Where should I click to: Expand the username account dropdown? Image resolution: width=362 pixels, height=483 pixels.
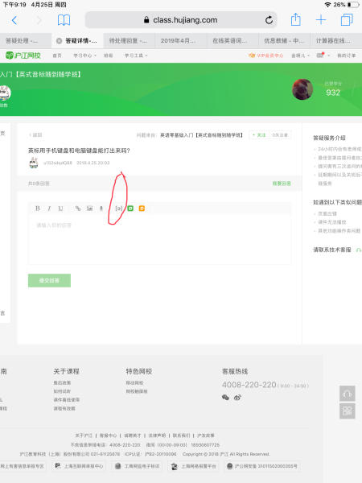click(x=300, y=56)
